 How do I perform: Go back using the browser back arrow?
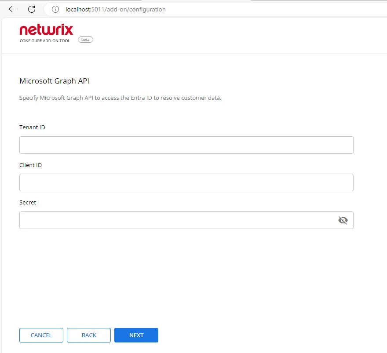point(12,9)
